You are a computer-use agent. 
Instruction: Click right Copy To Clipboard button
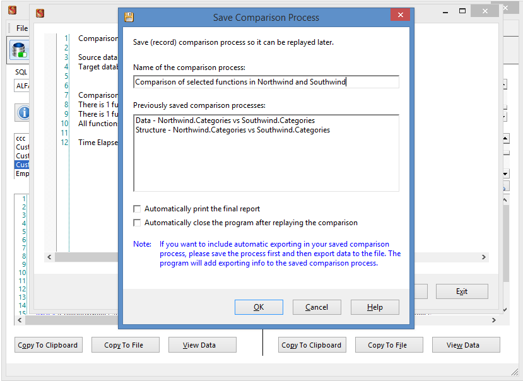[312, 345]
